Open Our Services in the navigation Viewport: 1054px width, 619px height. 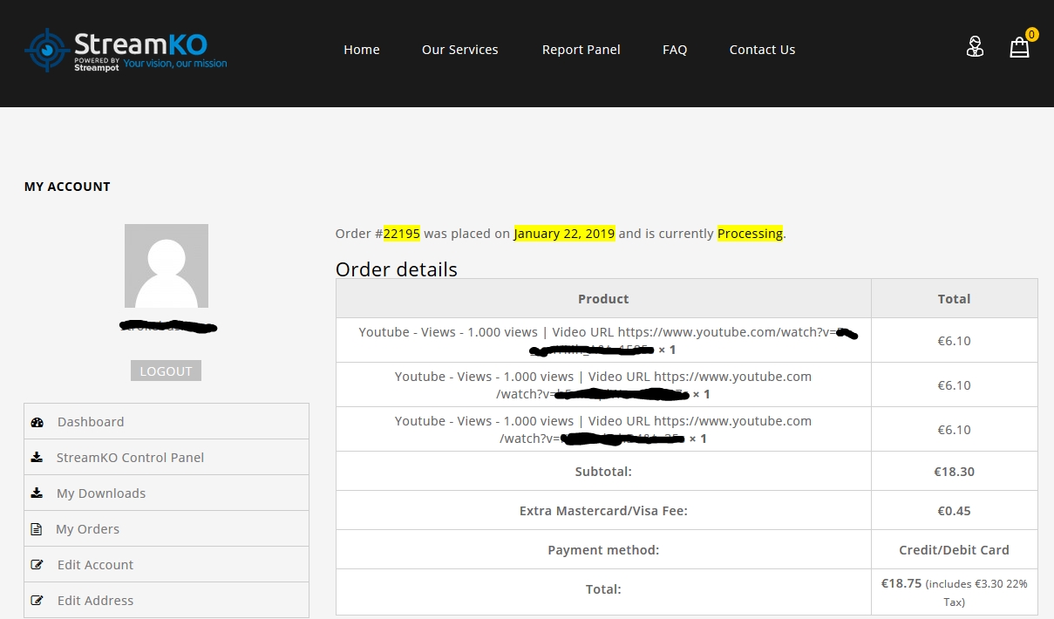pyautogui.click(x=459, y=50)
